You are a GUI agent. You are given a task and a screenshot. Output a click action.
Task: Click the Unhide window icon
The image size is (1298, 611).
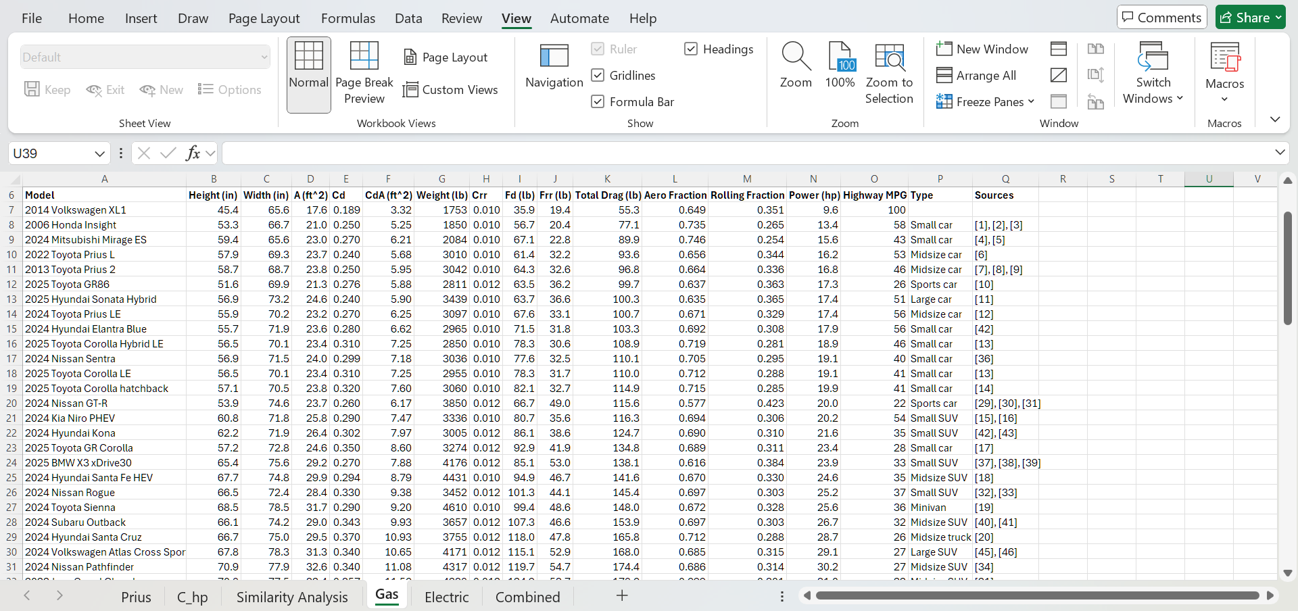1059,101
